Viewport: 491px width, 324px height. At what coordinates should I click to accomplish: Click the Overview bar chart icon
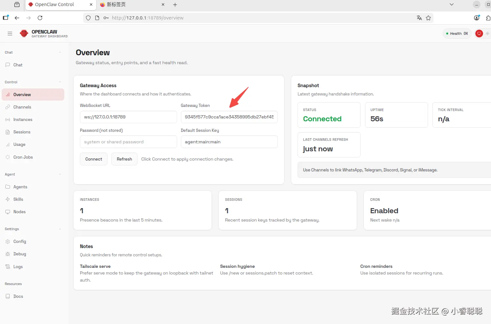[8, 94]
